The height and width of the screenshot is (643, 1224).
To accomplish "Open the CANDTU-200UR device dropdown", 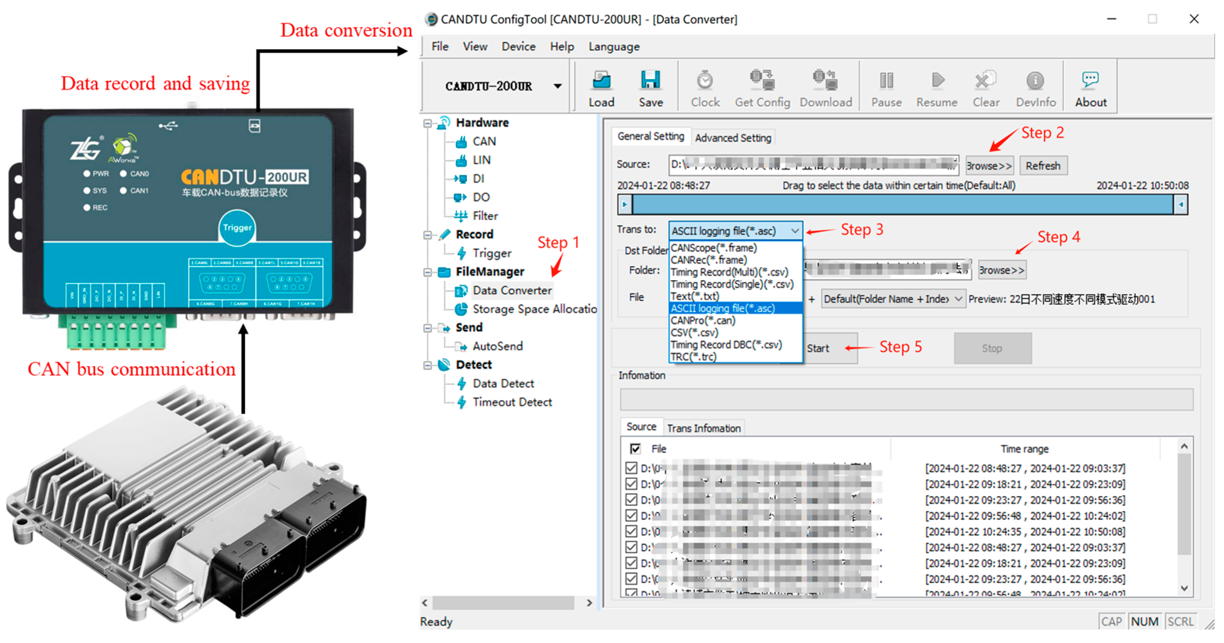I will coord(557,86).
